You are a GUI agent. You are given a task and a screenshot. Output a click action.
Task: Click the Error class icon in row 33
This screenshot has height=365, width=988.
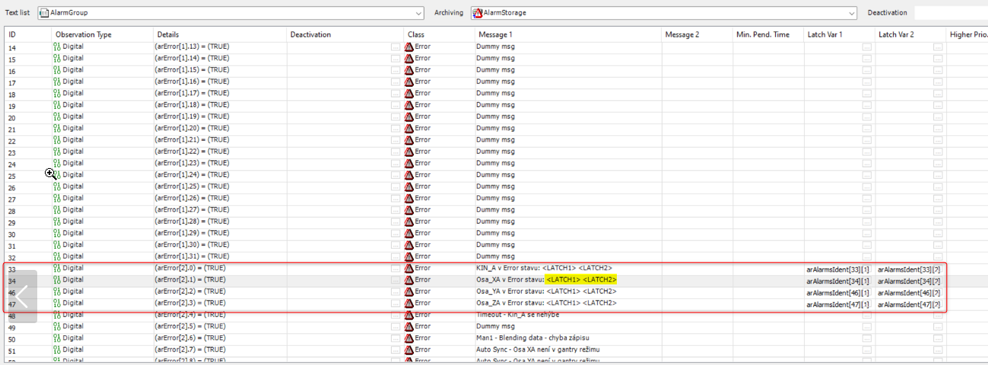[409, 268]
